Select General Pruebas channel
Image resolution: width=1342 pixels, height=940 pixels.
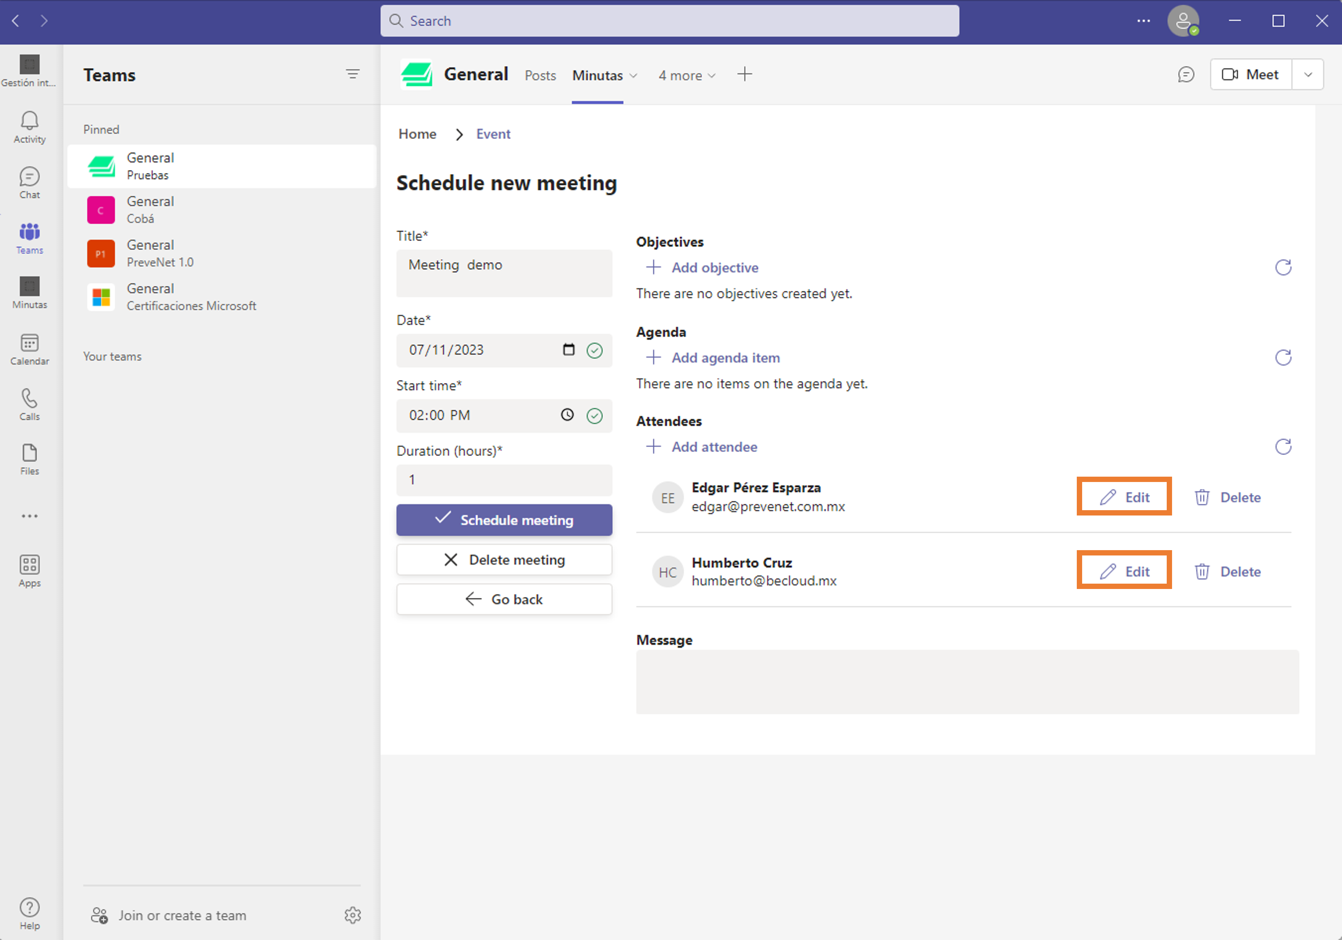click(221, 166)
